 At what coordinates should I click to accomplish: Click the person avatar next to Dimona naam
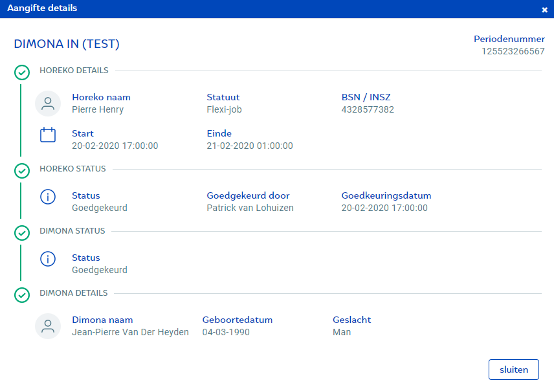coord(48,326)
